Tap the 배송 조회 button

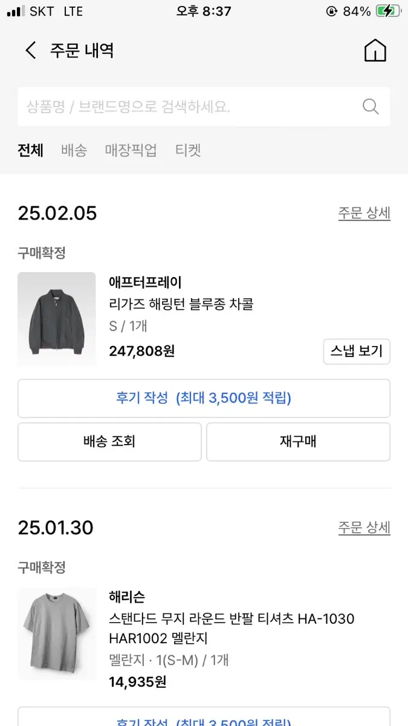point(109,442)
